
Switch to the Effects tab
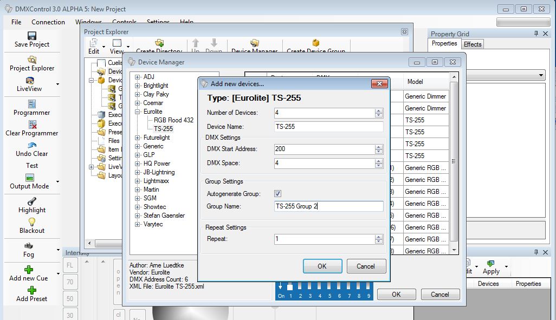click(473, 44)
